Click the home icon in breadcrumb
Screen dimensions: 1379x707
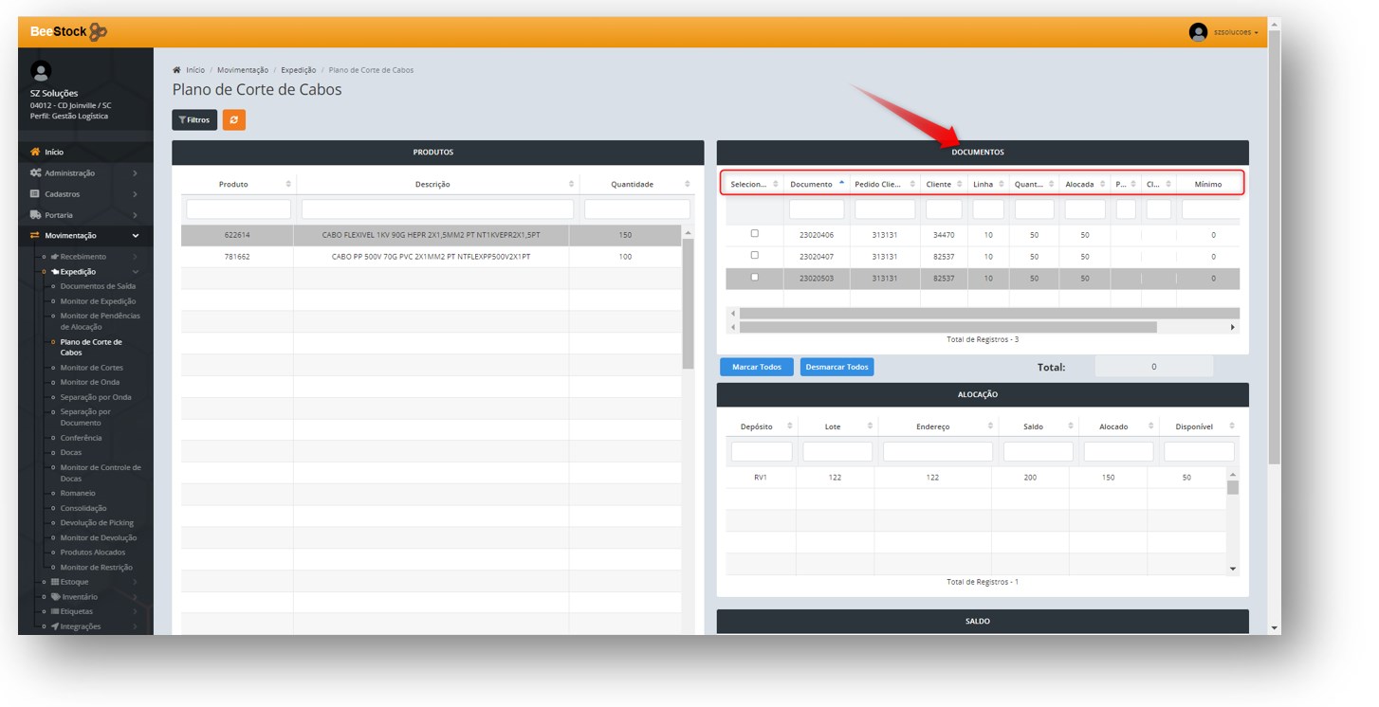tap(177, 70)
